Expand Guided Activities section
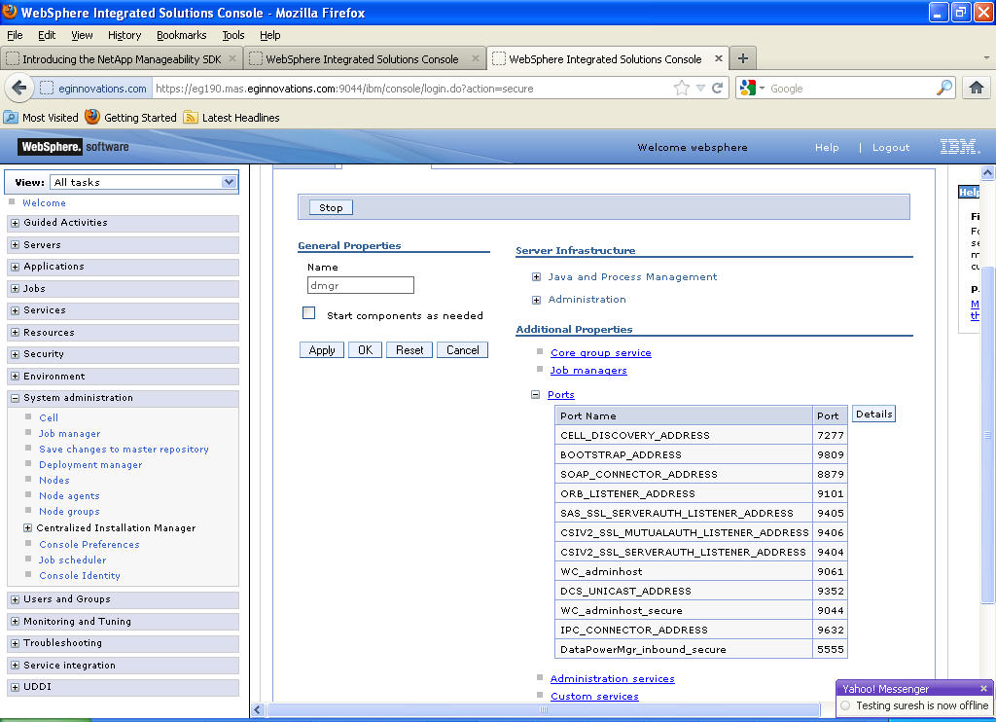The height and width of the screenshot is (722, 996). coord(16,223)
